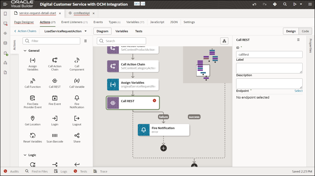Select Fire Notification palette action
315x176 pixels.
(x=77, y=102)
